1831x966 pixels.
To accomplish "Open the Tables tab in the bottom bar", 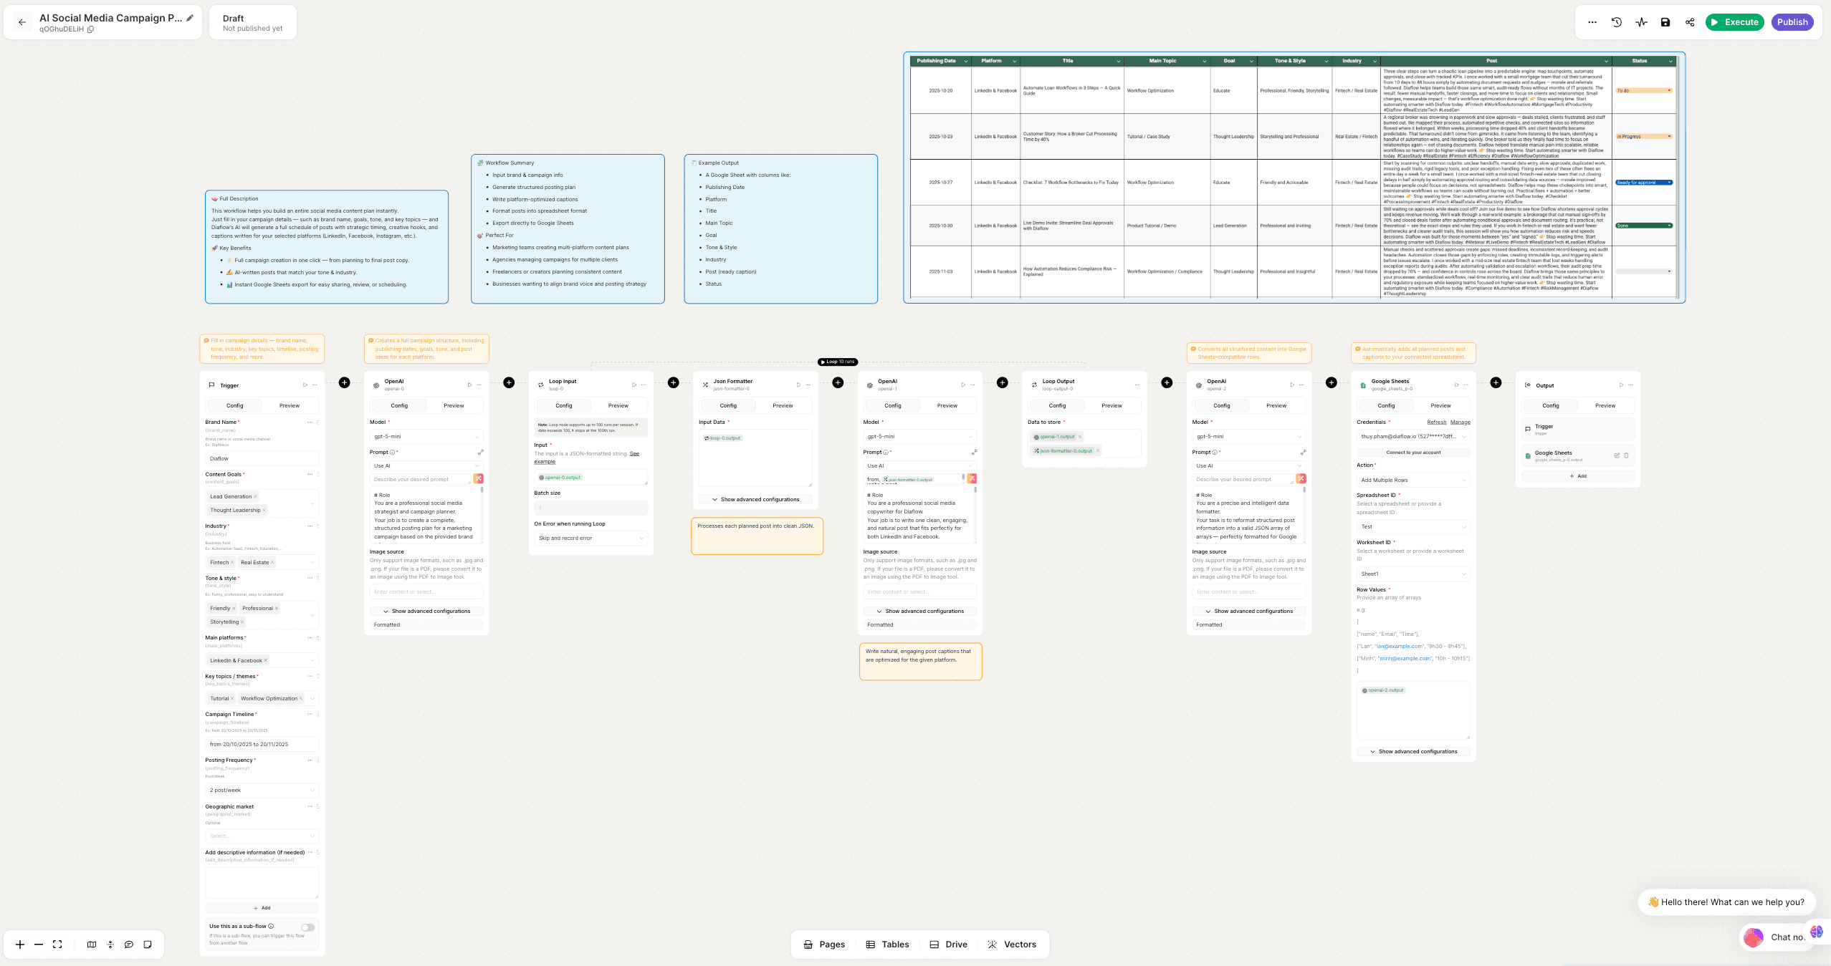I will point(887,945).
